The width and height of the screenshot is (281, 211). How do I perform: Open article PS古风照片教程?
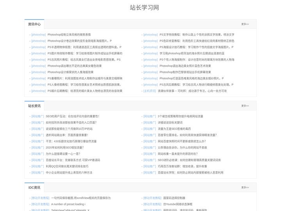point(84,59)
